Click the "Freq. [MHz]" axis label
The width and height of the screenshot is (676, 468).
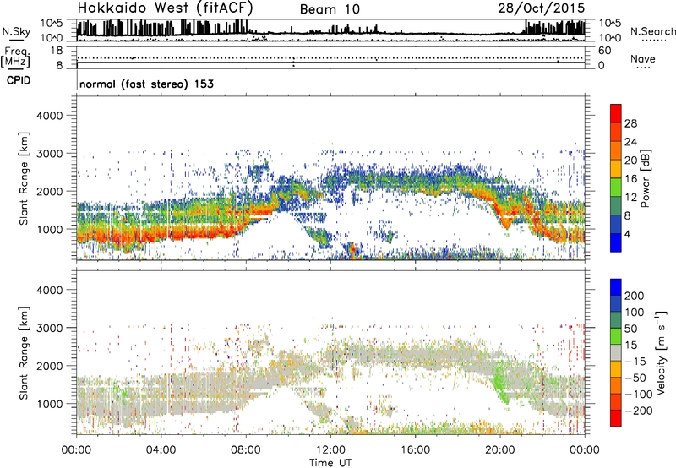tap(16, 57)
